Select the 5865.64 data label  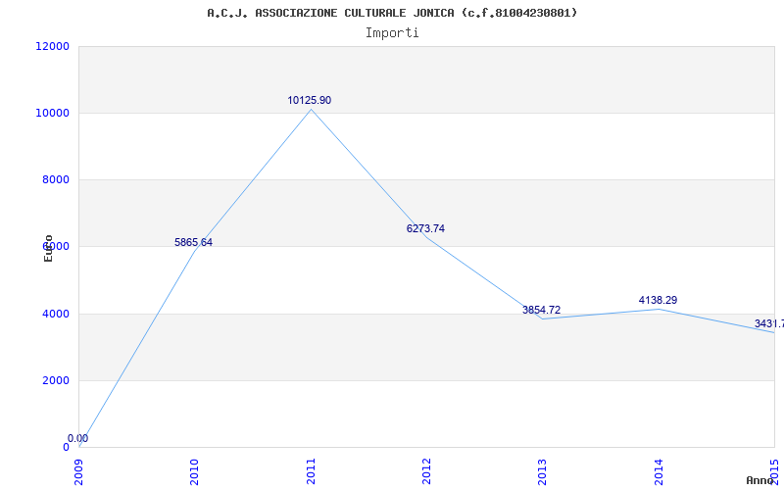pyautogui.click(x=193, y=242)
